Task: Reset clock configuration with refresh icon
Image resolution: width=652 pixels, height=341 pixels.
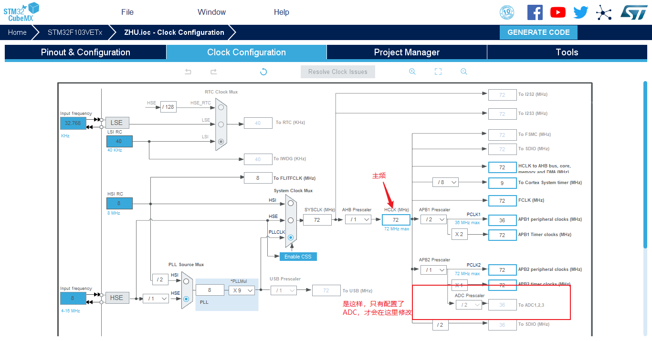Action: tap(263, 72)
